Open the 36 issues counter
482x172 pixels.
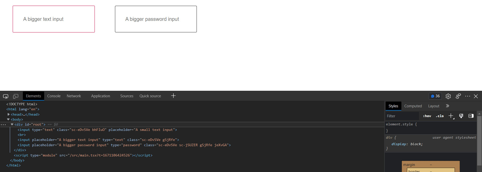(435, 96)
